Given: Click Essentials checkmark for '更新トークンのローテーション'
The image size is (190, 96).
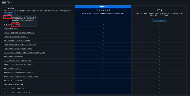Looking at the screenshot, I should [103, 68].
